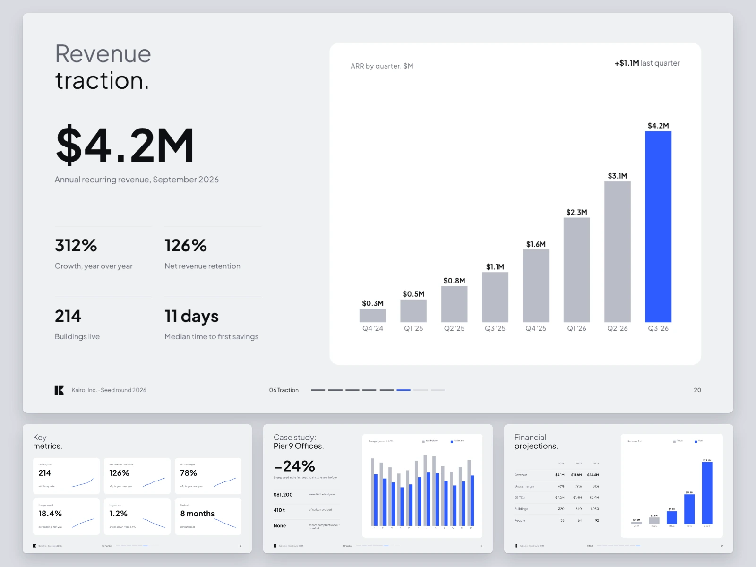
Task: Select the '06 Traction' section label
Action: click(x=284, y=390)
